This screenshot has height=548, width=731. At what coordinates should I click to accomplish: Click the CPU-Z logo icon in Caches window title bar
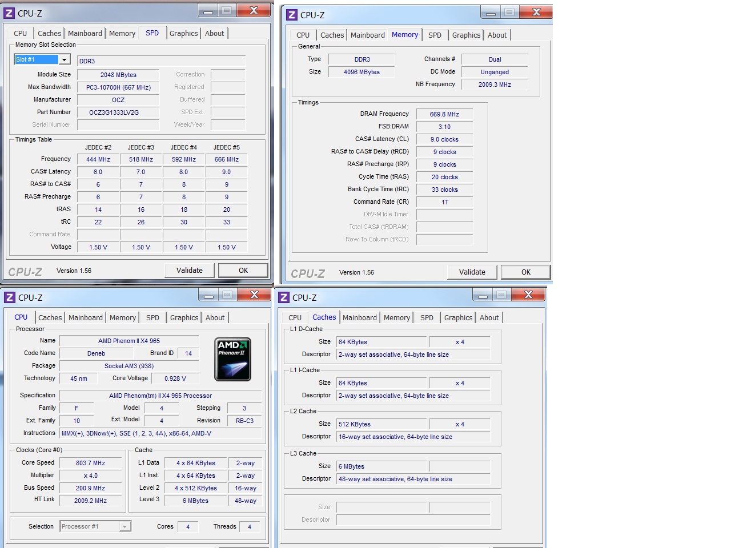(x=284, y=297)
